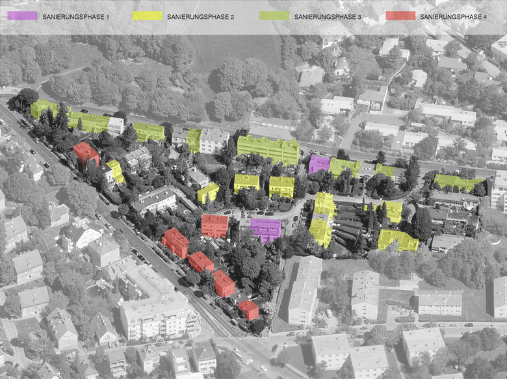The image size is (507, 379).
Task: Click the isolated red building at upper left
Action: click(x=85, y=153)
